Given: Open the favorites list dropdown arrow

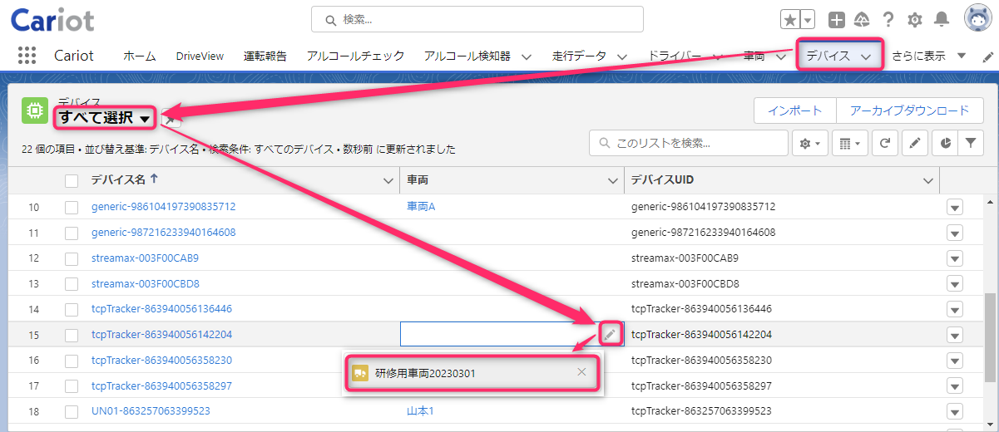Looking at the screenshot, I should 808,19.
